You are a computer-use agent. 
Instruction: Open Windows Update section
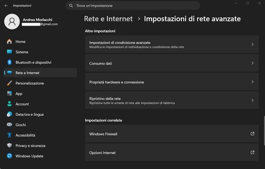tap(40, 156)
